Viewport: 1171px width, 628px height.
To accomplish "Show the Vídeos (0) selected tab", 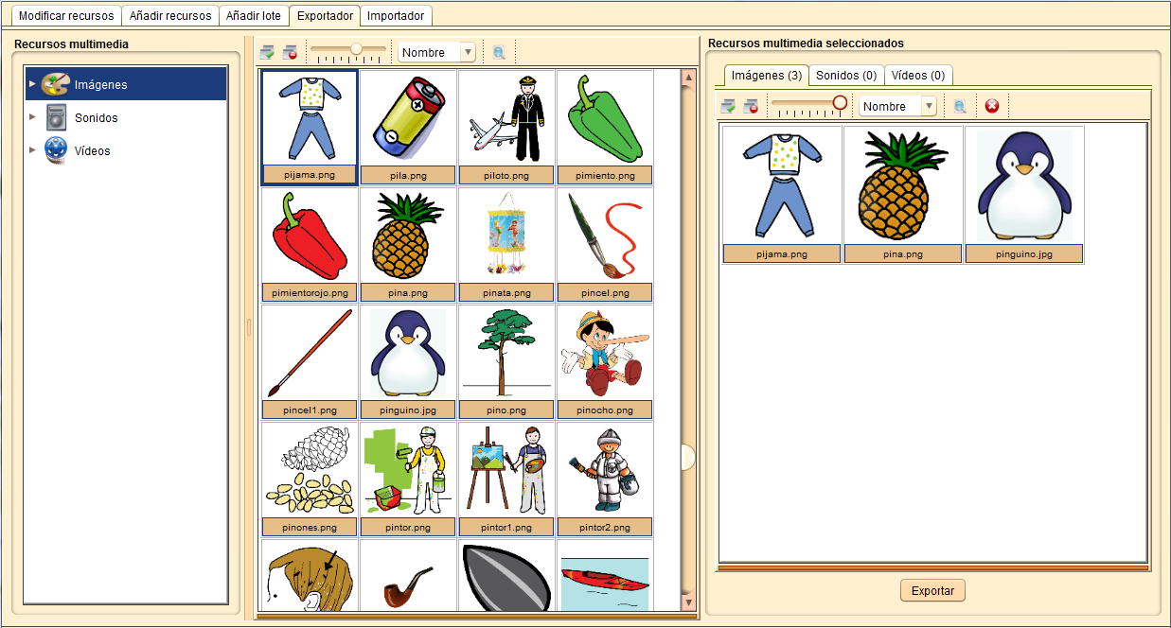I will 918,76.
